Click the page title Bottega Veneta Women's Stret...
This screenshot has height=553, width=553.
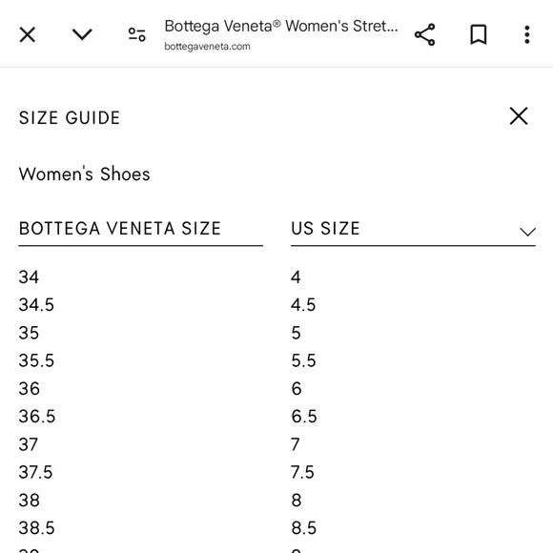tap(281, 26)
